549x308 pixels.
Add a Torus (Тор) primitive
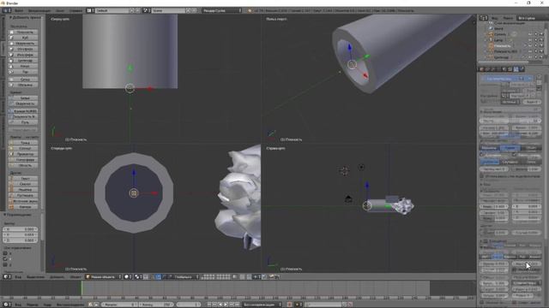(x=24, y=72)
